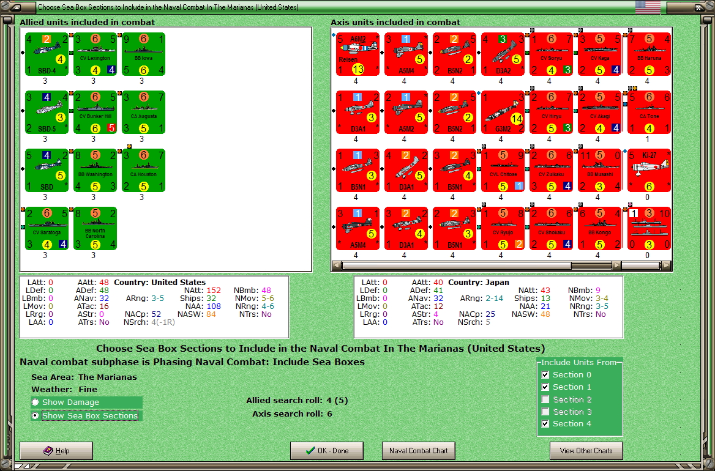
Task: Uncheck the Section 0 checkbox
Action: (545, 375)
